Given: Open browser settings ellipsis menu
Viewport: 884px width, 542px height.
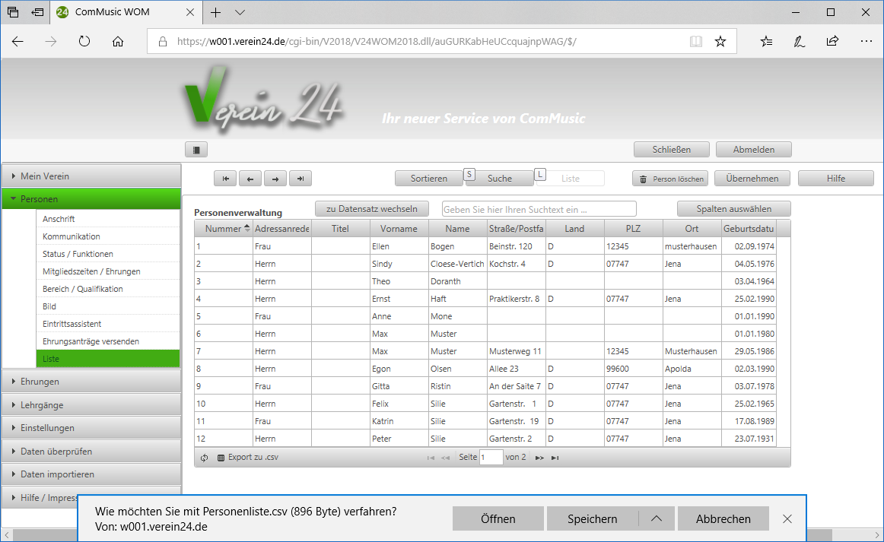Looking at the screenshot, I should (866, 41).
